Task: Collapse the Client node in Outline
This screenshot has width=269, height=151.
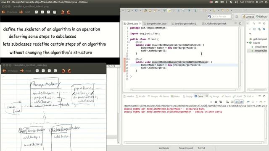Action: (248, 43)
